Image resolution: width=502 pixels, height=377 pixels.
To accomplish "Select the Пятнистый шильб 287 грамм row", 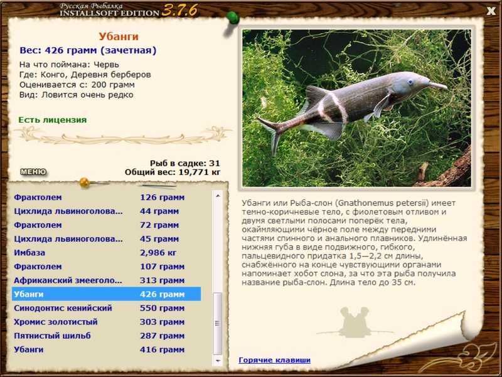I will (106, 336).
